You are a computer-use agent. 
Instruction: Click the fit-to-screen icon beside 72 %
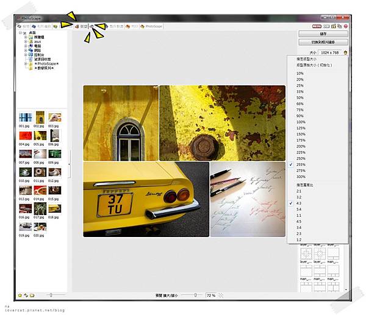click(x=221, y=295)
